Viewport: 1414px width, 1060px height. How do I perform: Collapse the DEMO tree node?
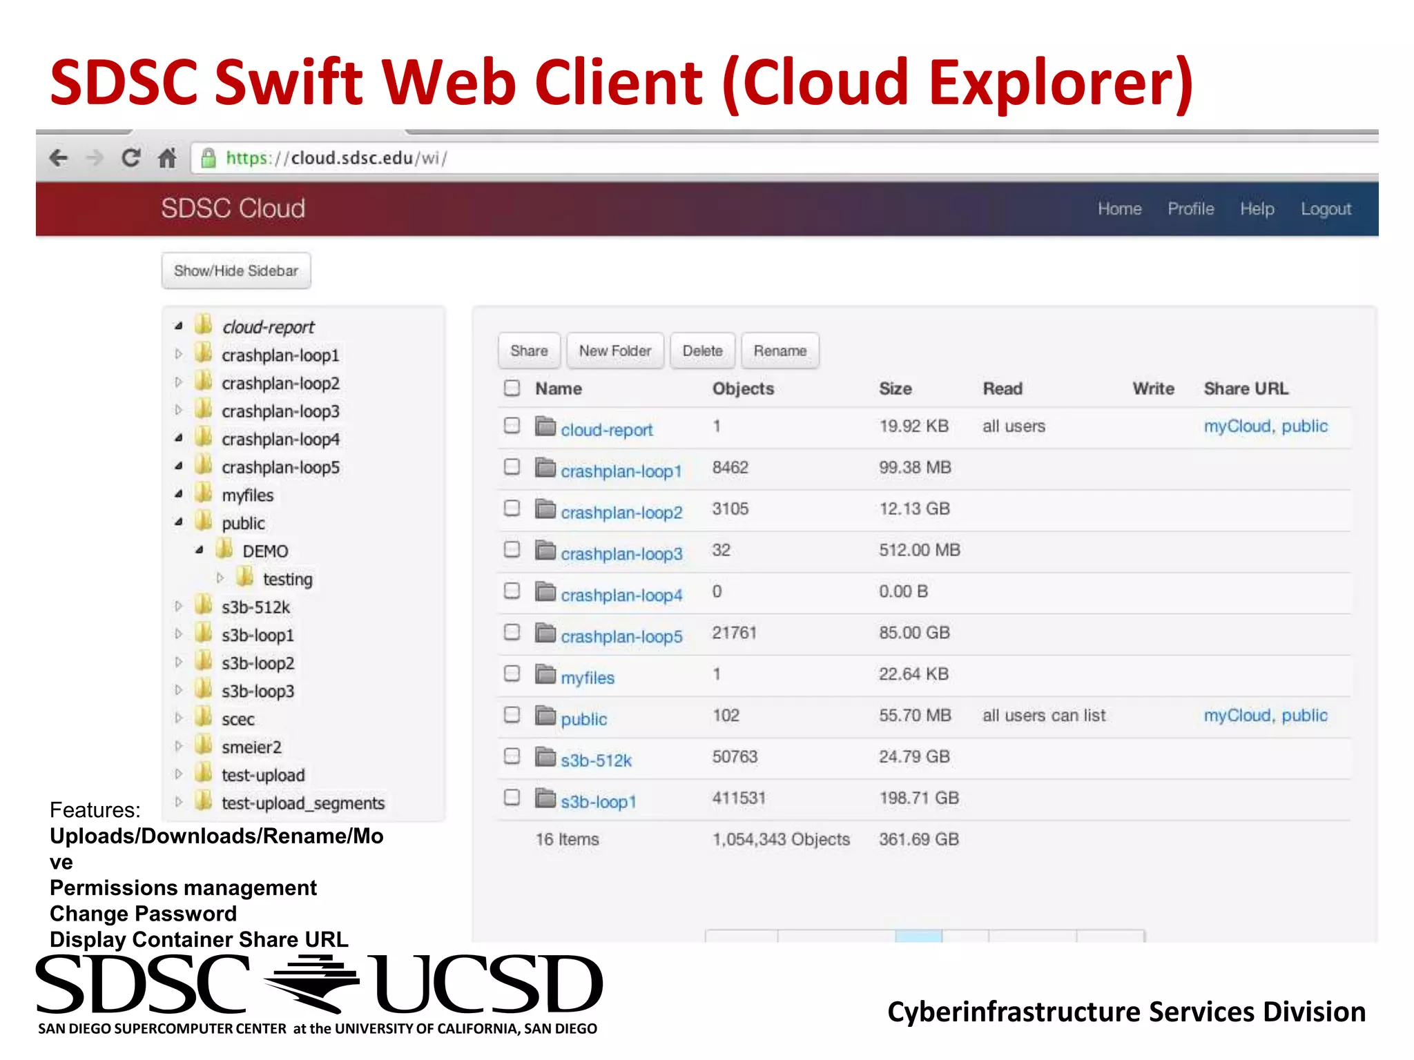pos(200,550)
